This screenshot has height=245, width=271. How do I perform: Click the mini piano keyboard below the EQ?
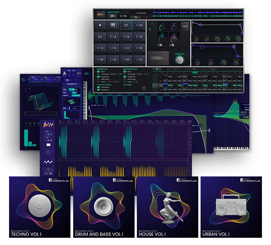point(231,148)
